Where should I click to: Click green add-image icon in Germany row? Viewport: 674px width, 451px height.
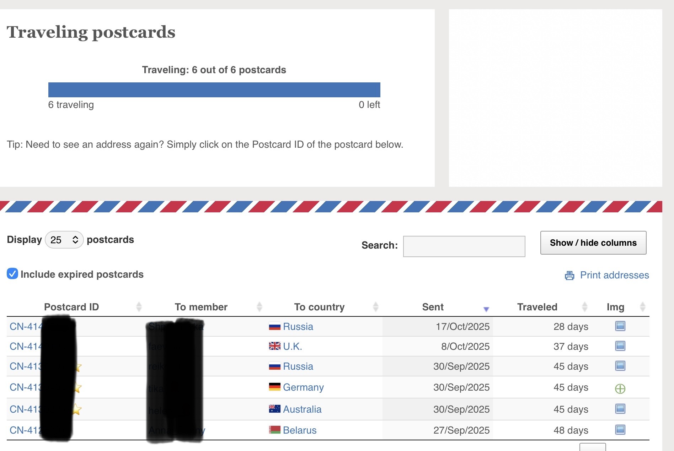[620, 389]
